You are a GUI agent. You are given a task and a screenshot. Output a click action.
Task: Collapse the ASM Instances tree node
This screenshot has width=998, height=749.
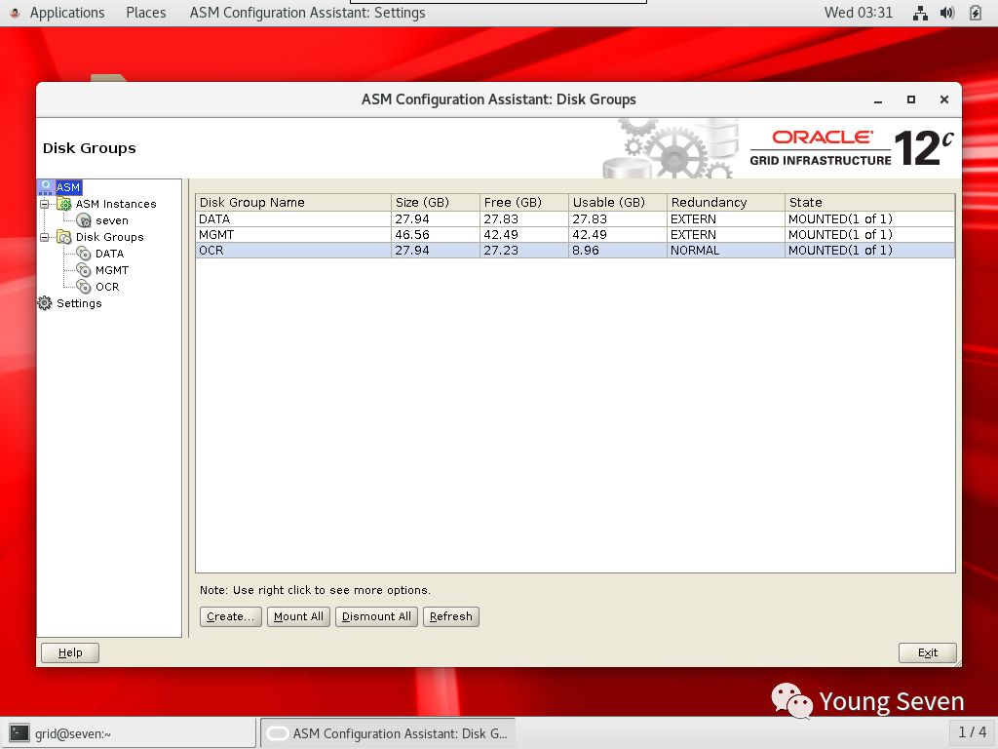point(45,204)
